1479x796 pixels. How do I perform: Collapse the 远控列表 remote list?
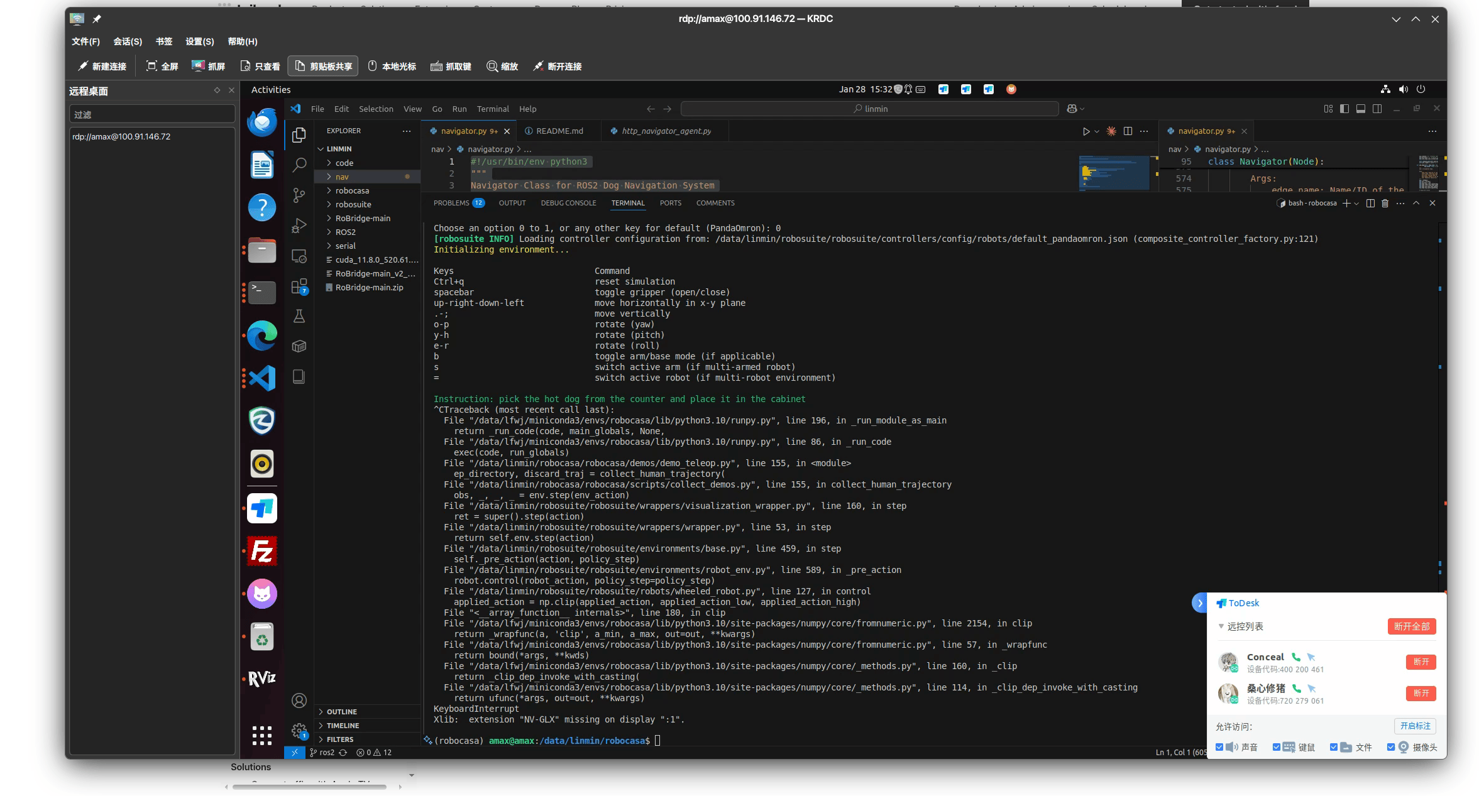pyautogui.click(x=1221, y=626)
